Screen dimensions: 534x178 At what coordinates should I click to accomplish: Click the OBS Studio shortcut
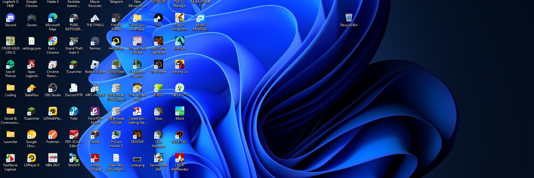click(53, 88)
